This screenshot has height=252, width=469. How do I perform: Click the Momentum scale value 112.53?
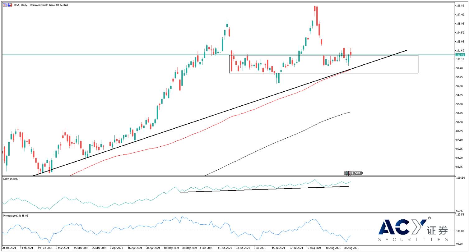point(460,215)
